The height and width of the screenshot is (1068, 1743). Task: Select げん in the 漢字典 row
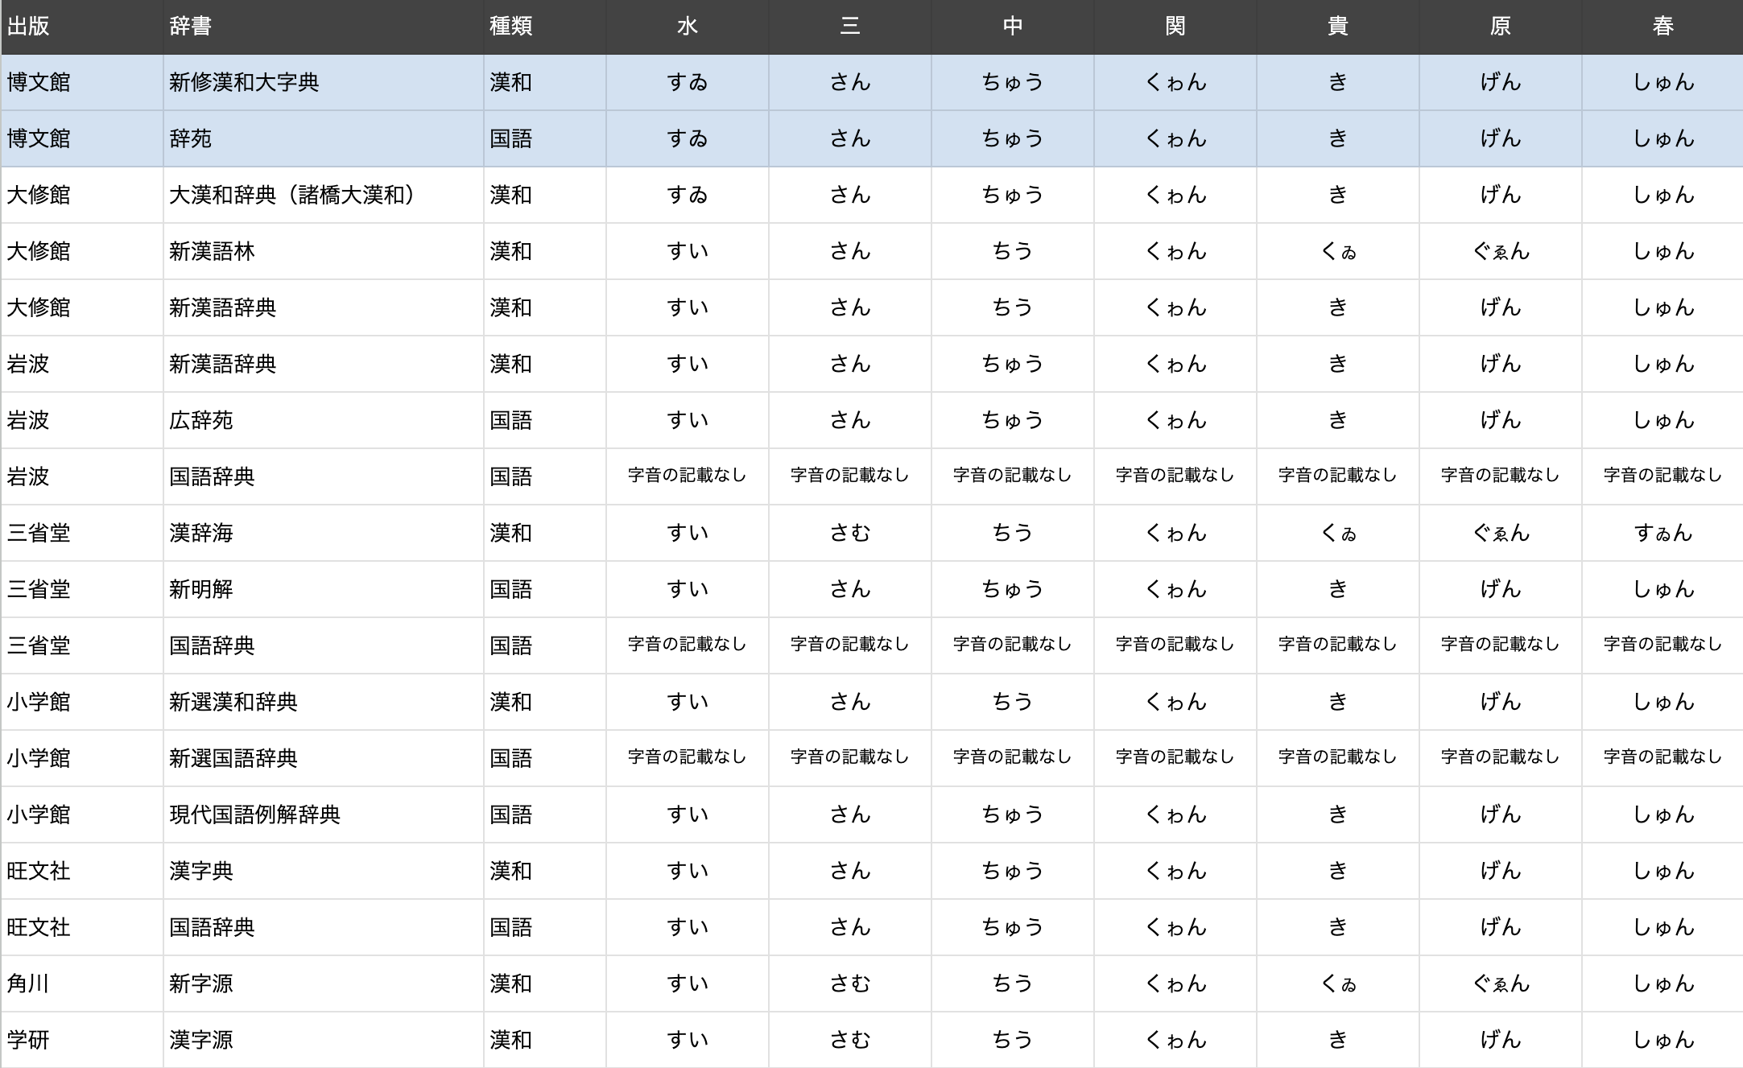(x=1500, y=871)
